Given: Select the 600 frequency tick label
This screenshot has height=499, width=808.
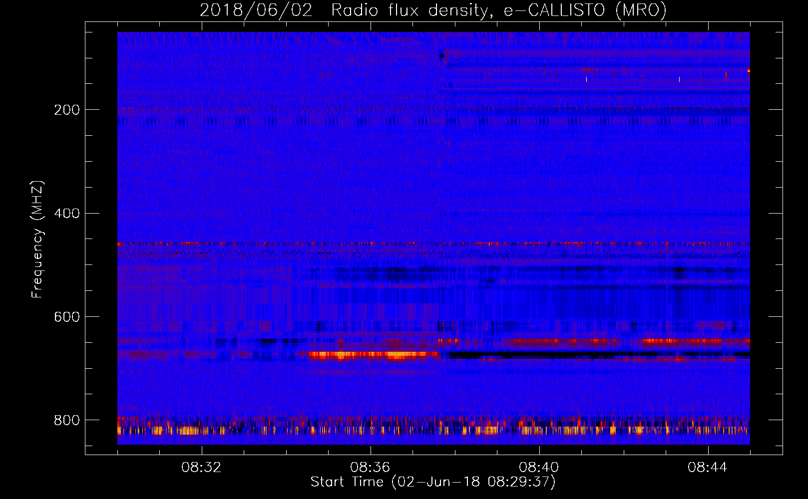Looking at the screenshot, I should [x=67, y=317].
